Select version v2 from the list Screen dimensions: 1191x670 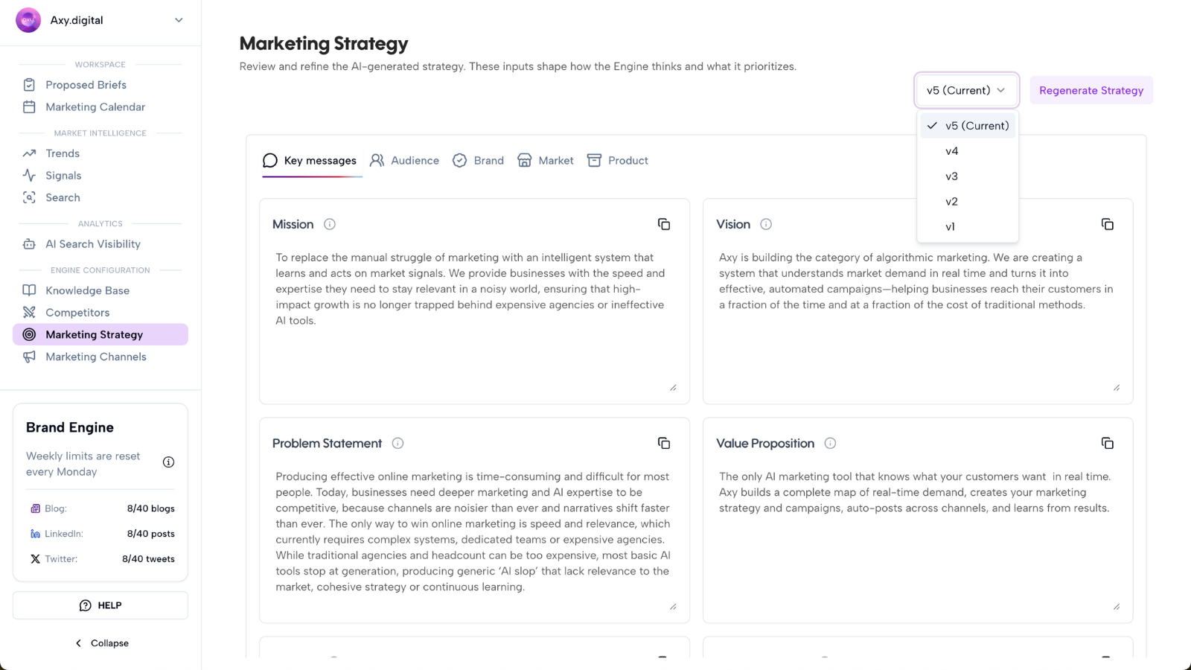[968, 202]
